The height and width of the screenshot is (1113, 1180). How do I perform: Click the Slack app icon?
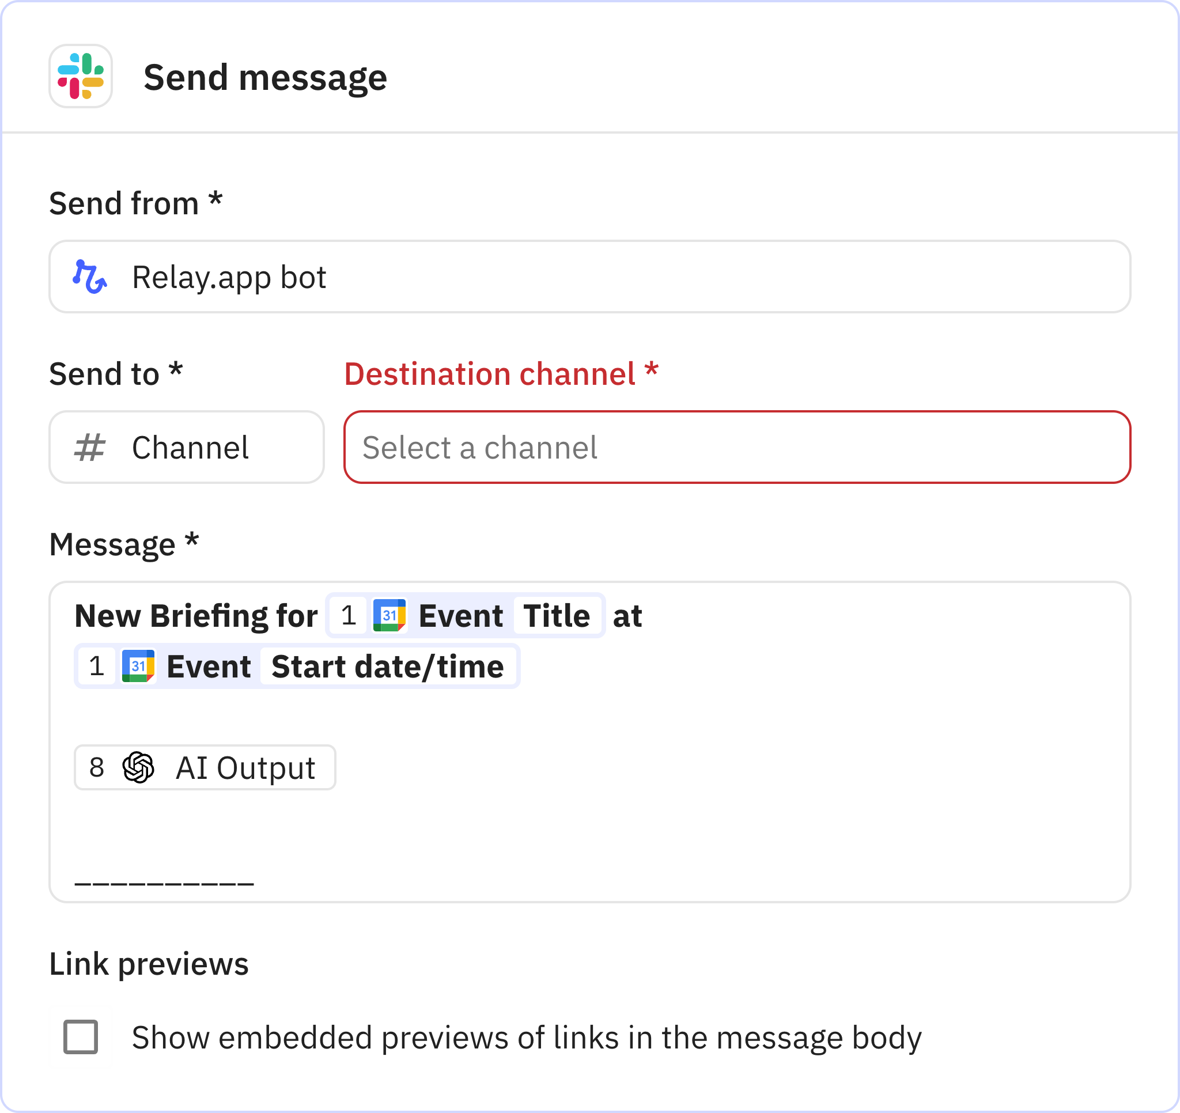coord(80,76)
